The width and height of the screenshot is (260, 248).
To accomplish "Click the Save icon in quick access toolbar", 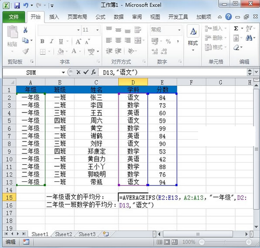I will (x=17, y=6).
